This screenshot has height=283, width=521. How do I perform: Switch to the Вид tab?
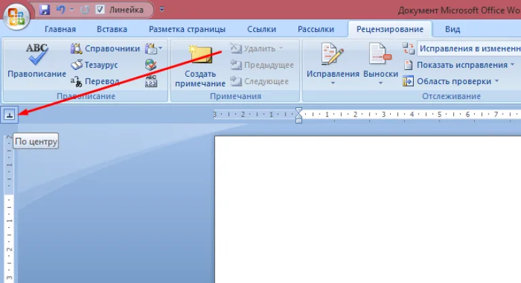452,29
